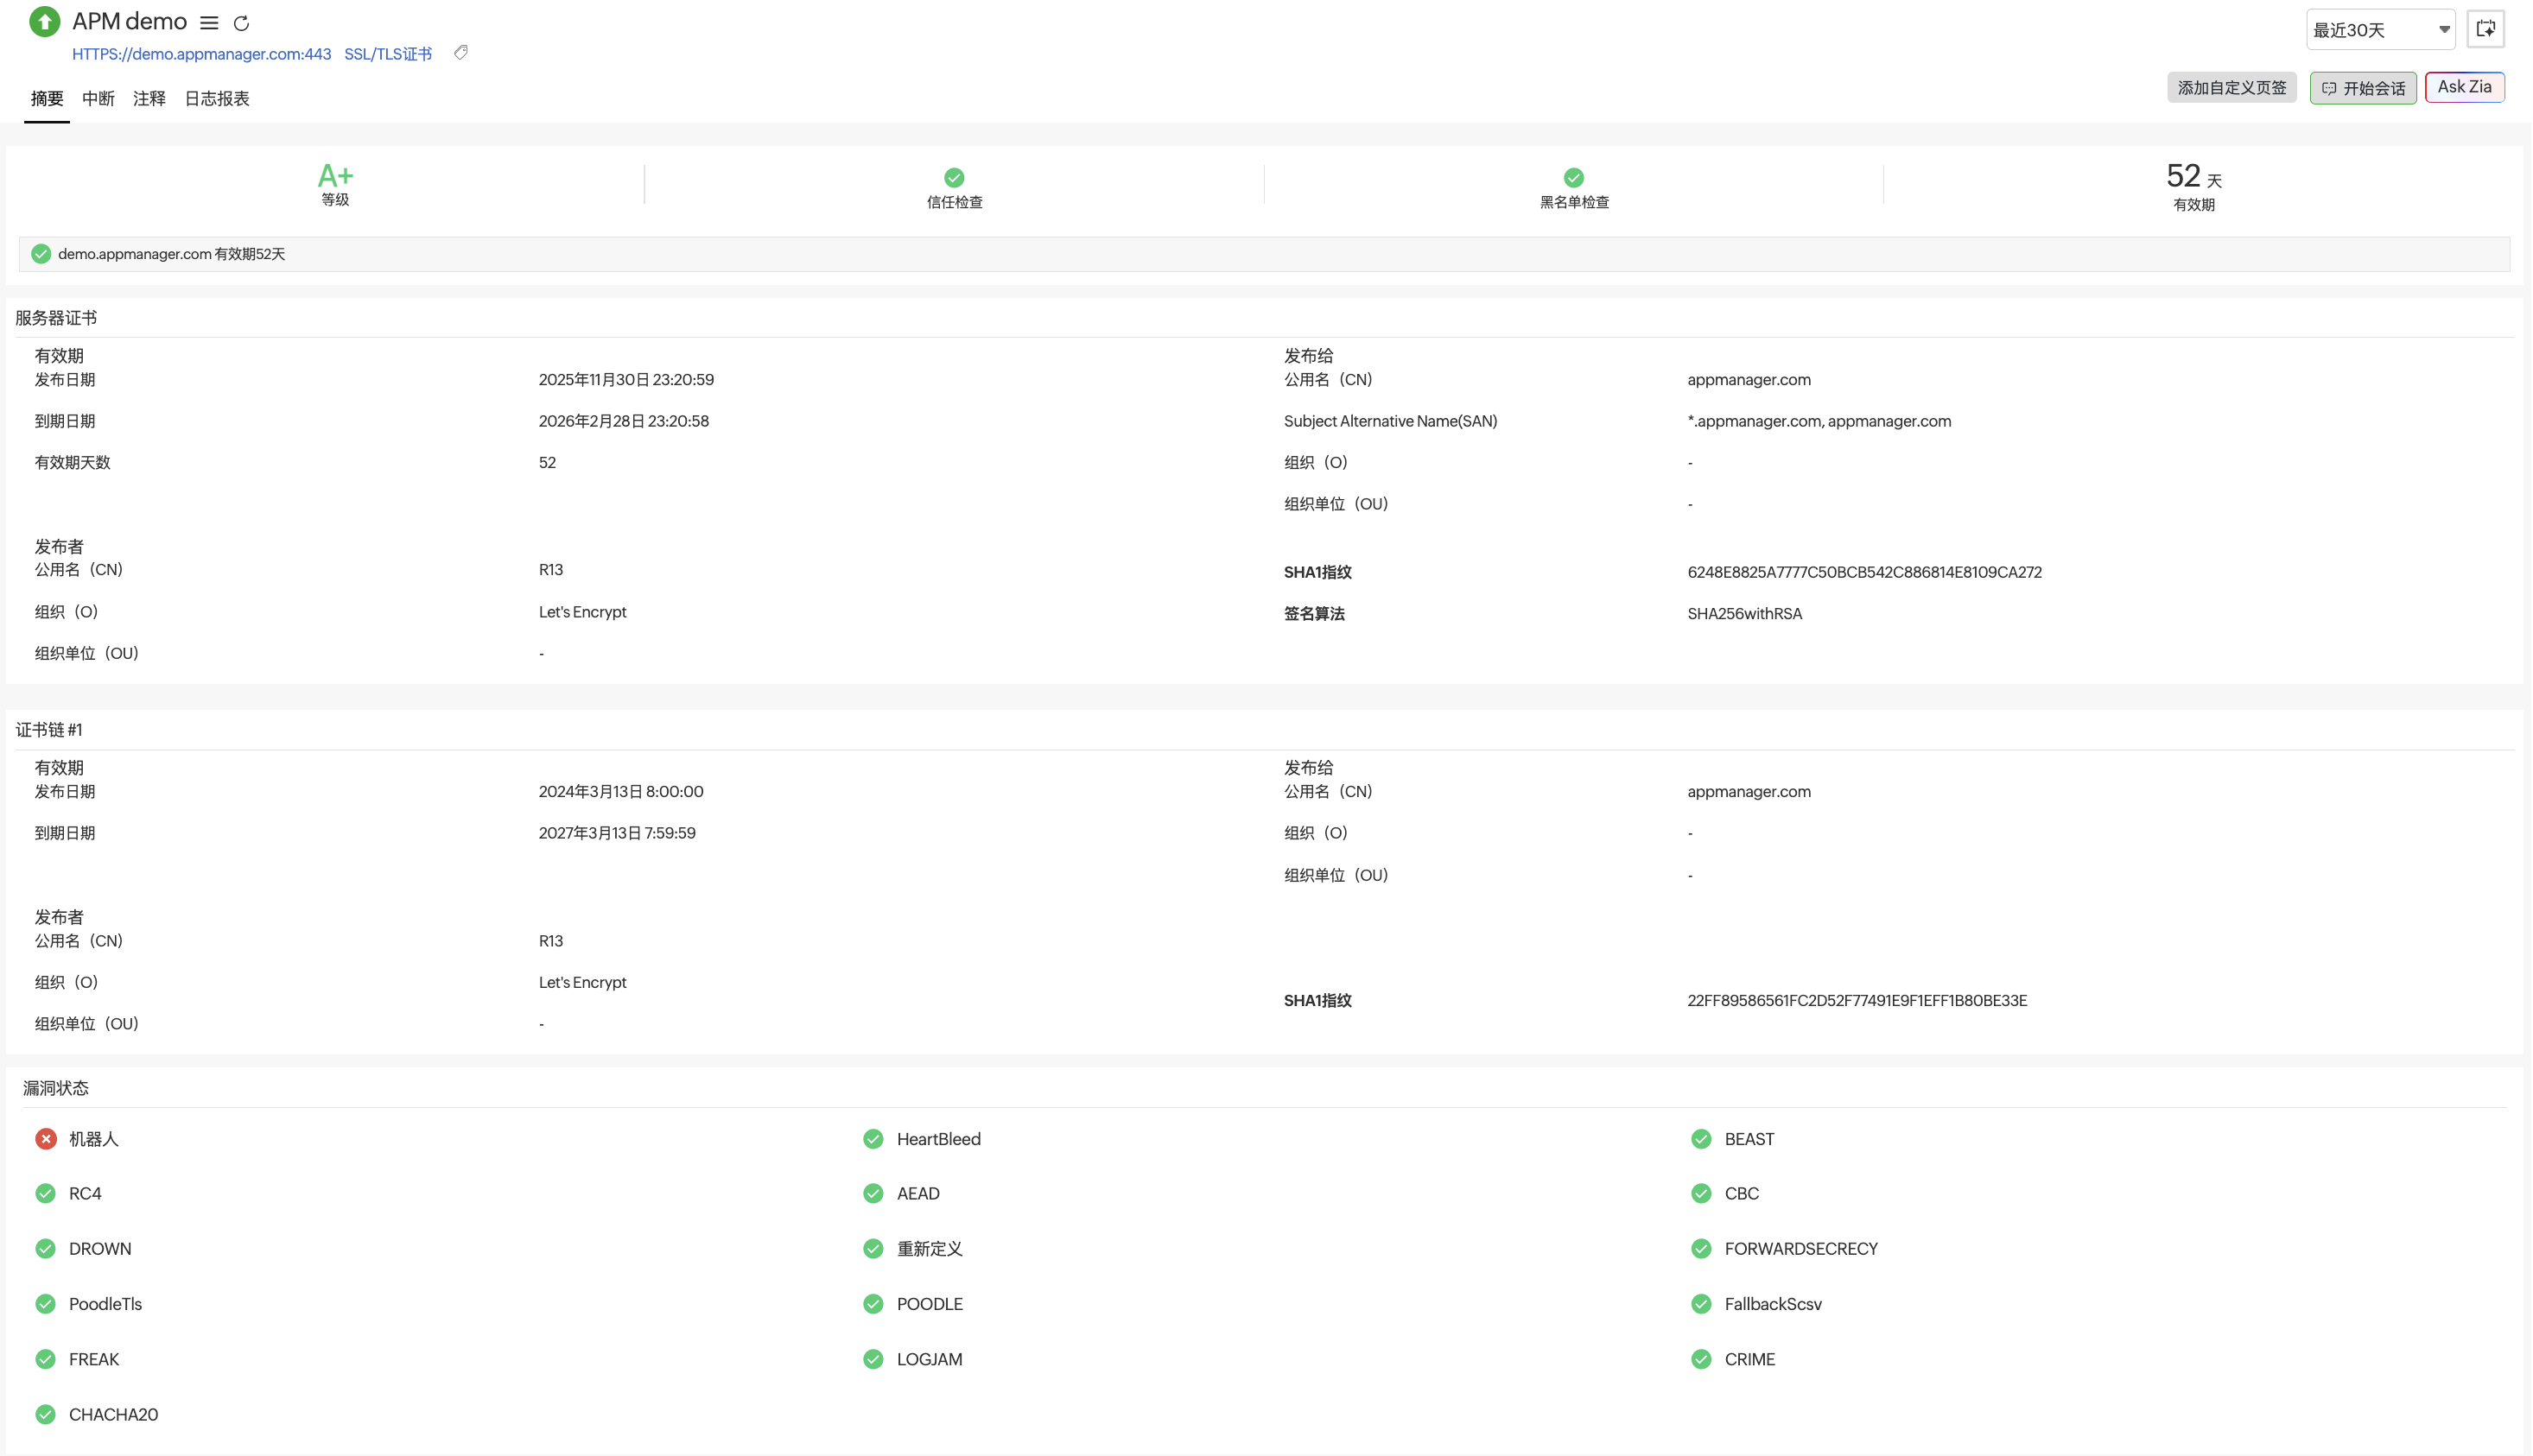The image size is (2533, 1456).
Task: Switch to the 中断 tab
Action: (x=98, y=98)
